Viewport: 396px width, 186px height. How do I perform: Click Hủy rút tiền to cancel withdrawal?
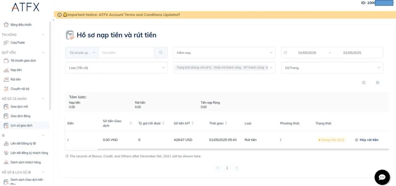coord(366,140)
